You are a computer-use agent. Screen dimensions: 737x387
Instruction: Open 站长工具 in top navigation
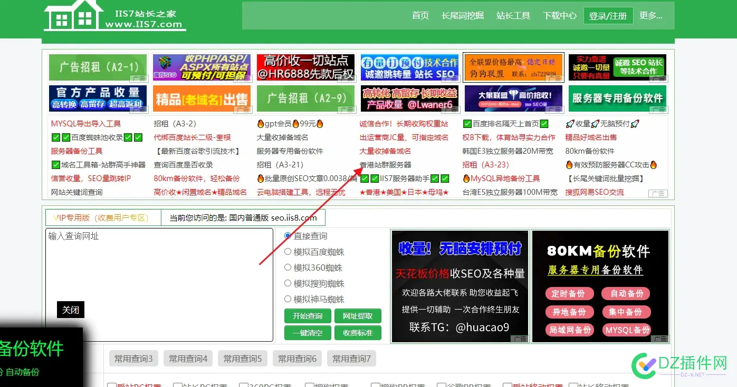coord(513,16)
